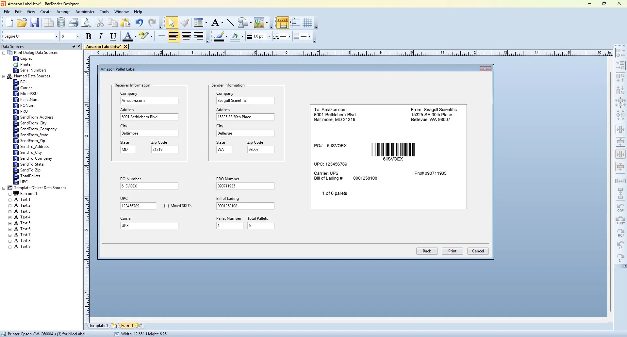Image resolution: width=627 pixels, height=337 pixels.
Task: Click the Print button in form
Action: click(x=452, y=251)
